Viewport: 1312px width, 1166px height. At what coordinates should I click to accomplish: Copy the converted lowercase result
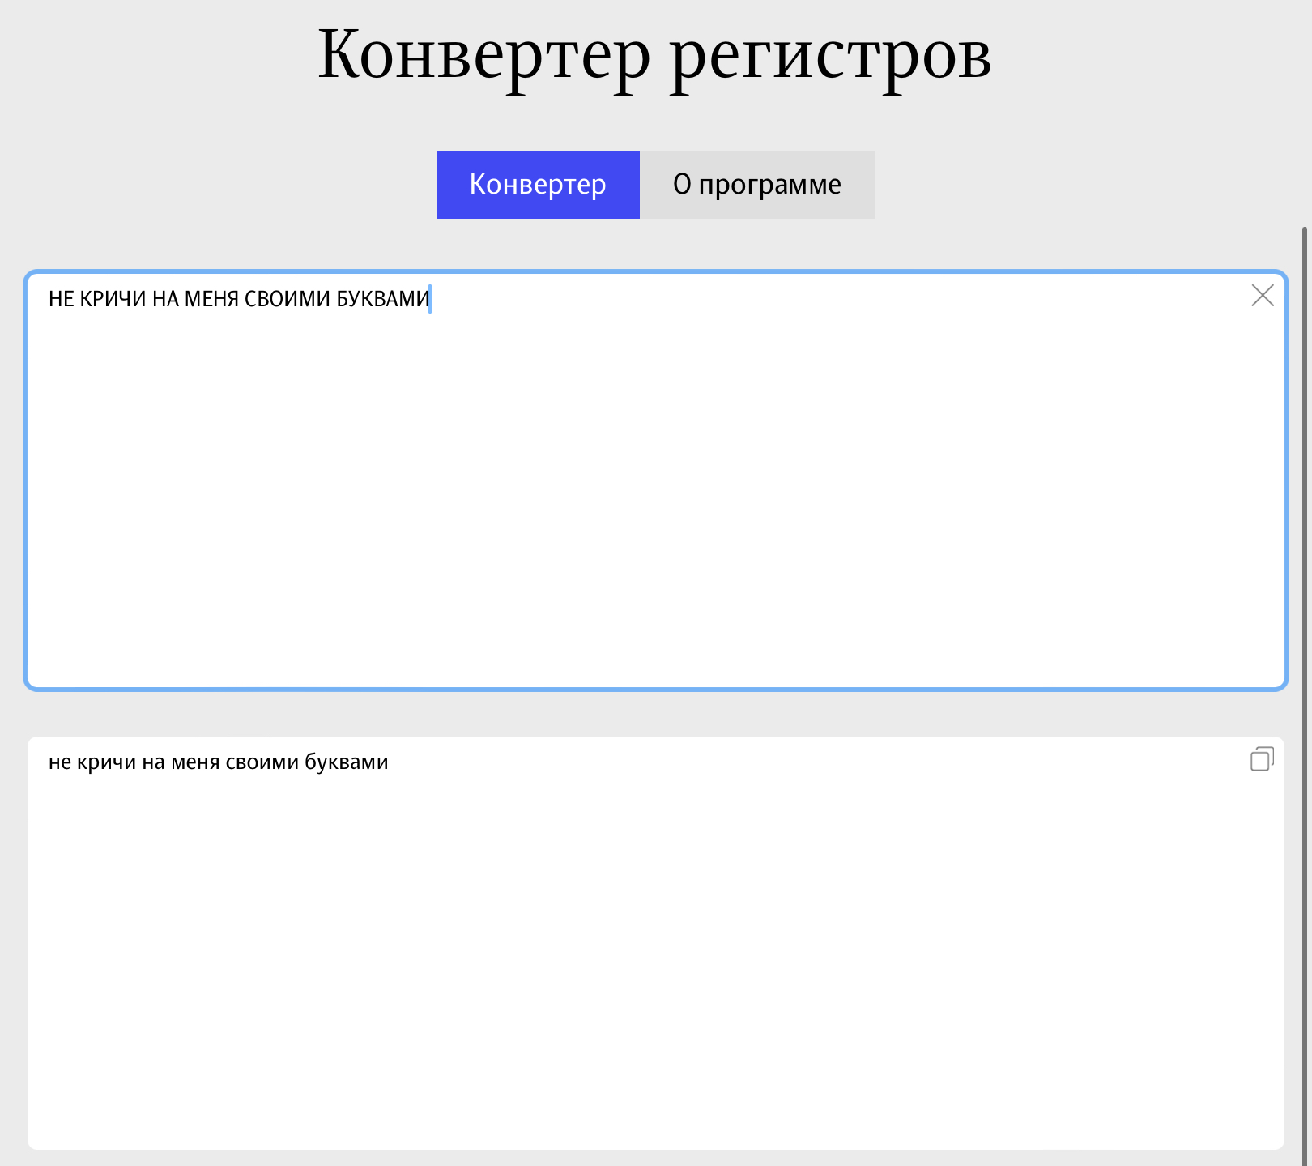(x=1263, y=758)
